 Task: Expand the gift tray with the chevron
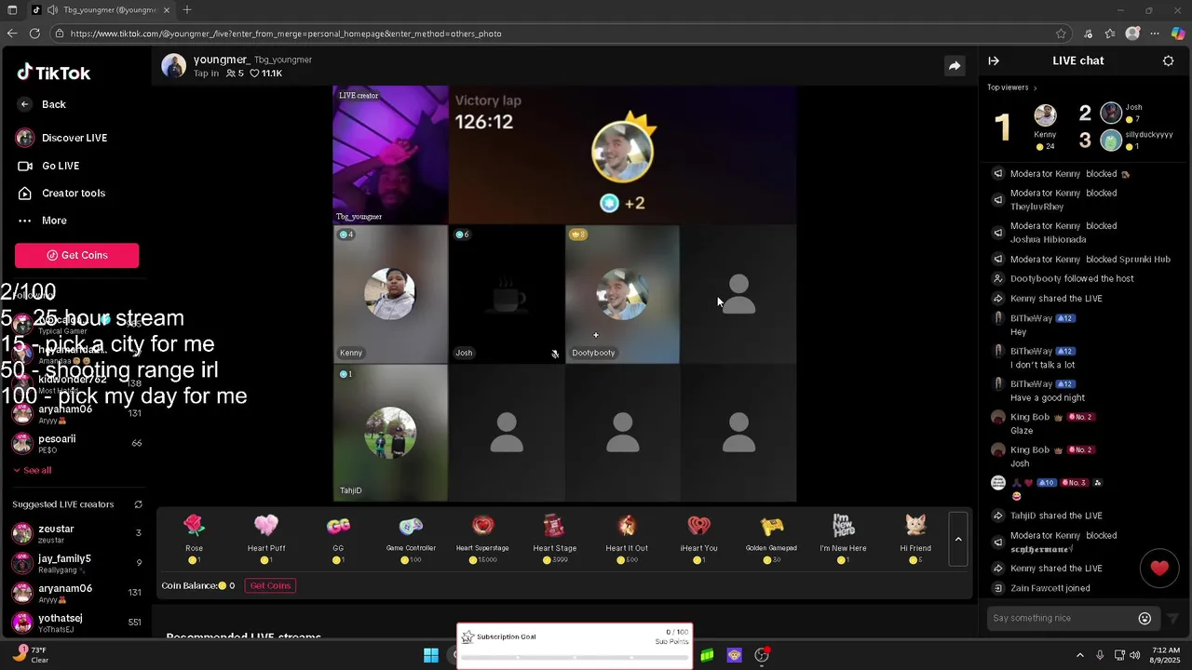tap(958, 539)
